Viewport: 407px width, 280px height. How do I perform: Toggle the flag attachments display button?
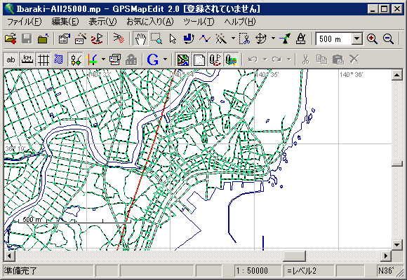(215, 59)
